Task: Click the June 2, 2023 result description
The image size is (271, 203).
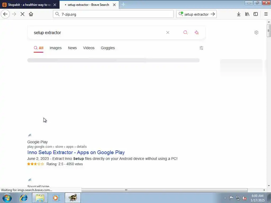Action: coord(102,159)
